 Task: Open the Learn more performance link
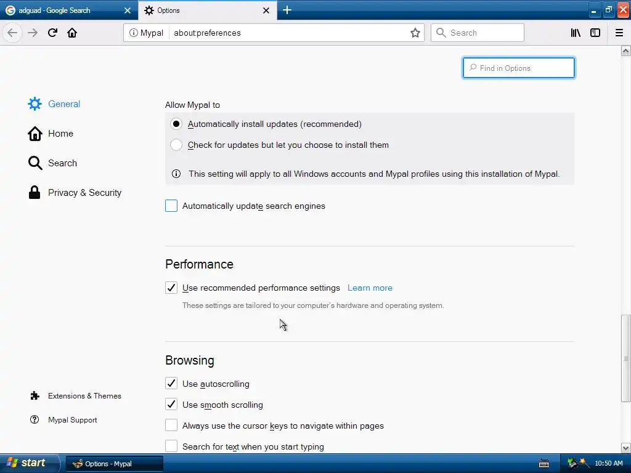(370, 288)
